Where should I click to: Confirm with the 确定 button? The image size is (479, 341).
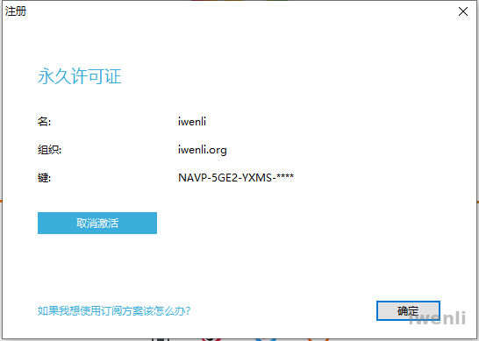[x=408, y=311]
